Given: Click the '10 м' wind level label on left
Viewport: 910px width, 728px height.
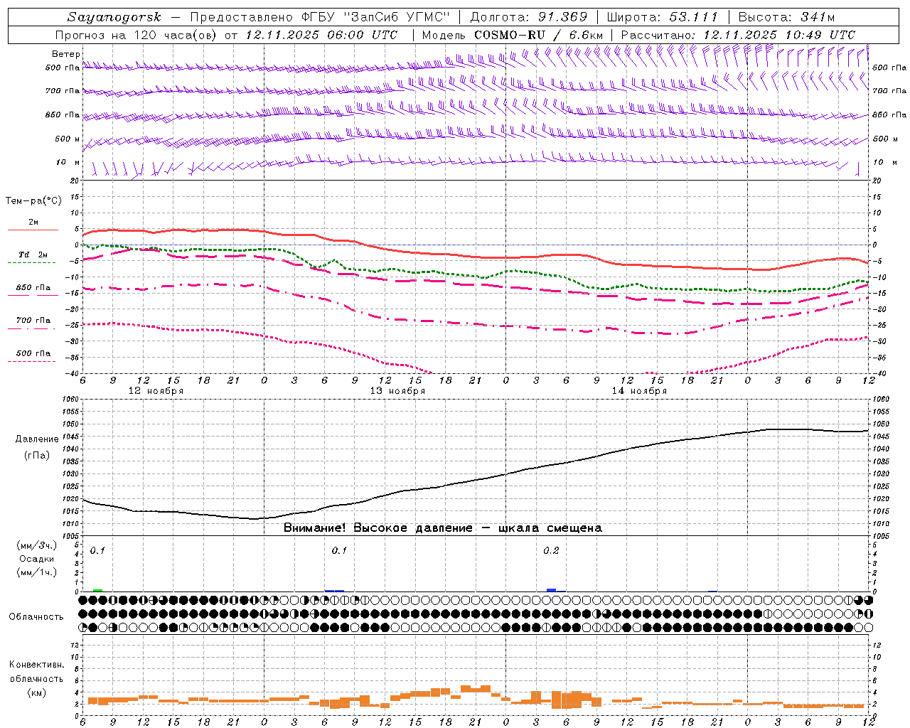Looking at the screenshot, I should click(x=68, y=162).
